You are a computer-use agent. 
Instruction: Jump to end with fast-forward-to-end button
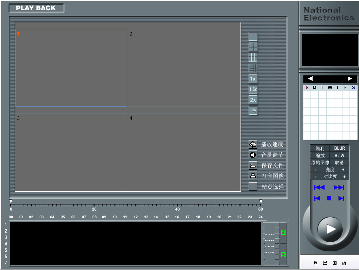(x=339, y=187)
